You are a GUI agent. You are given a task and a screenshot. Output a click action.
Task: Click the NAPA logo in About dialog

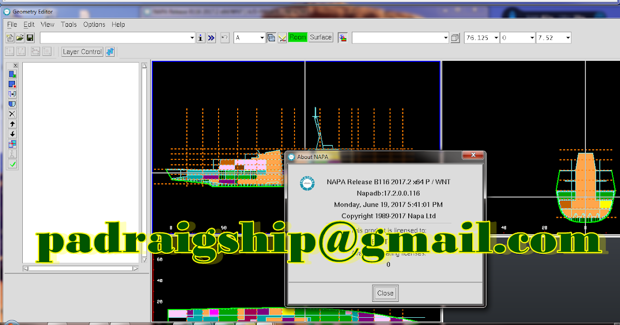tap(307, 184)
